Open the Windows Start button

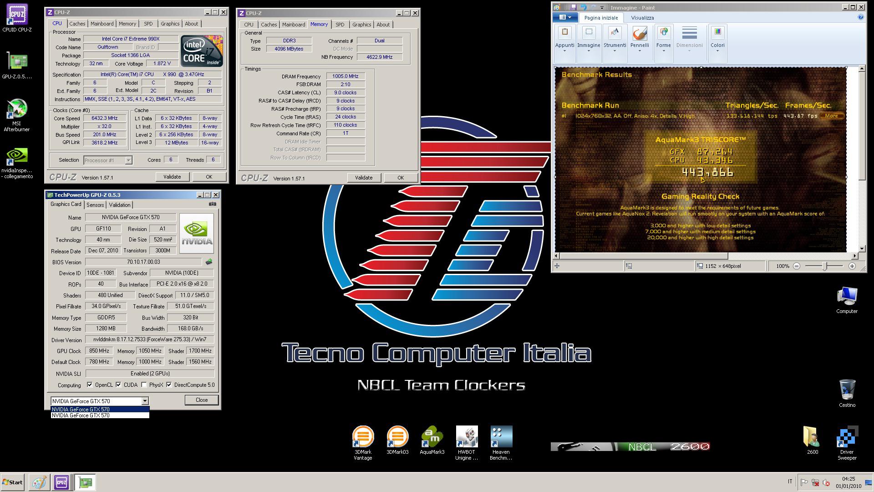point(13,482)
